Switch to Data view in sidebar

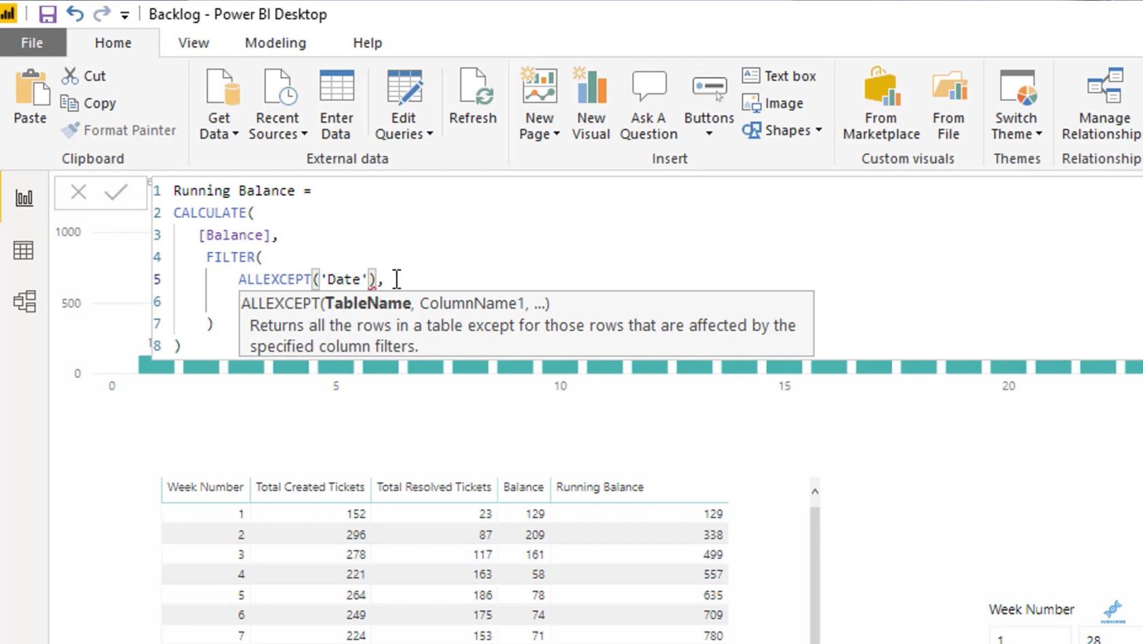[x=24, y=250]
